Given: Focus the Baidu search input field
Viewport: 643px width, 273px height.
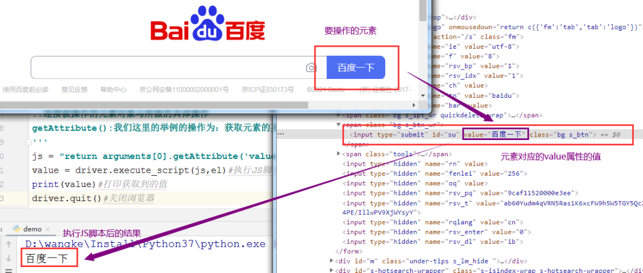Looking at the screenshot, I should [168, 68].
